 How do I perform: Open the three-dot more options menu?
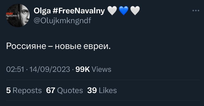tap(196, 11)
